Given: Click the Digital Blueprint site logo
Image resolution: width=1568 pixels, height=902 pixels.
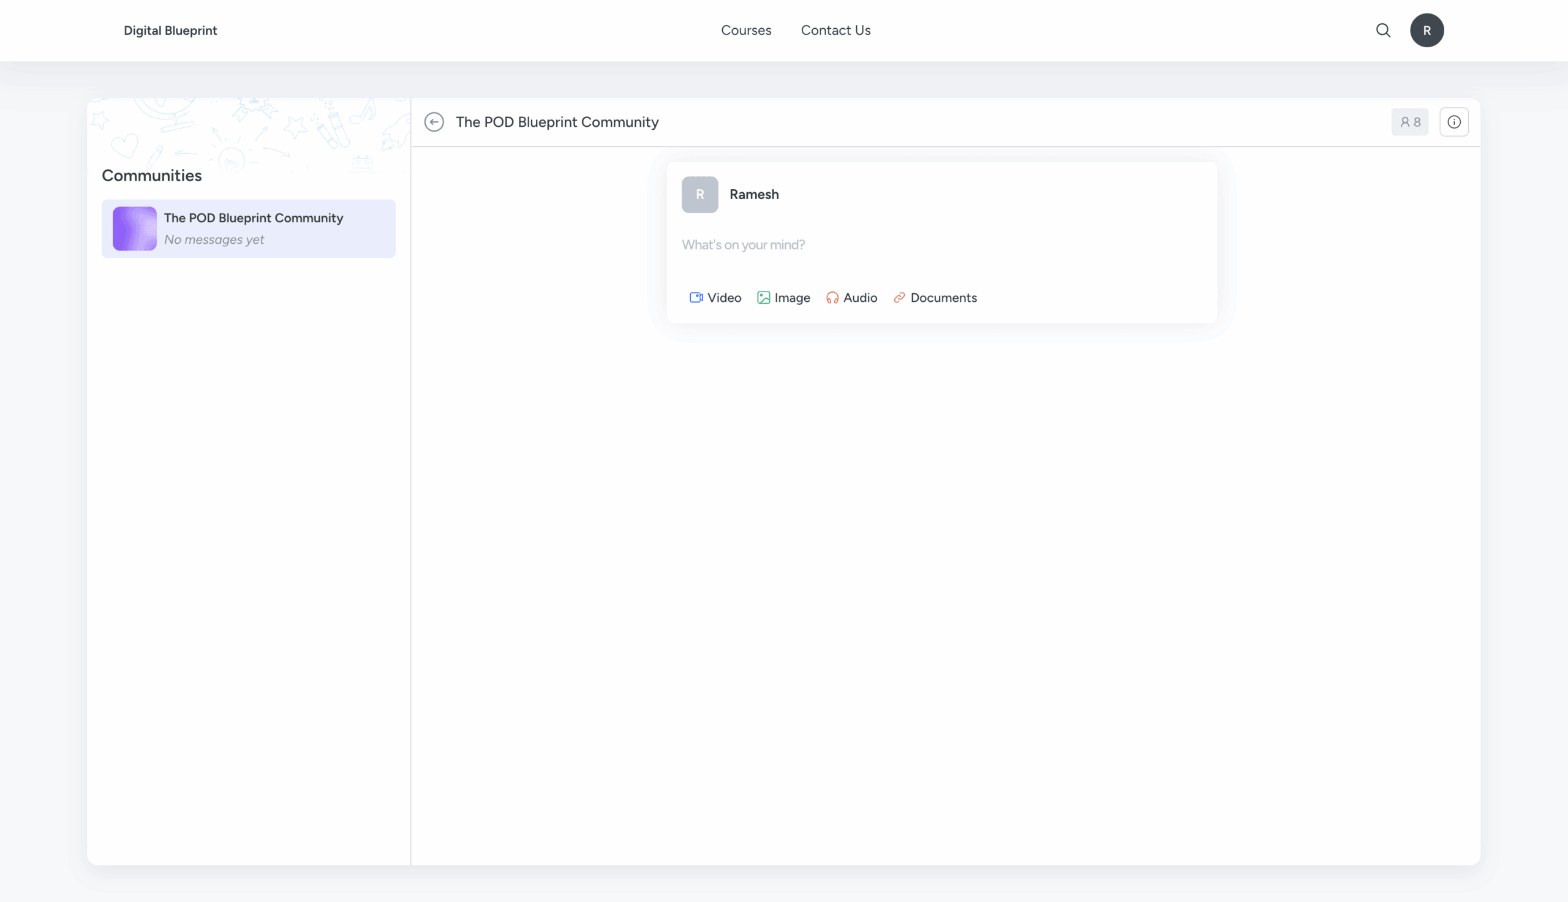Looking at the screenshot, I should click(170, 31).
